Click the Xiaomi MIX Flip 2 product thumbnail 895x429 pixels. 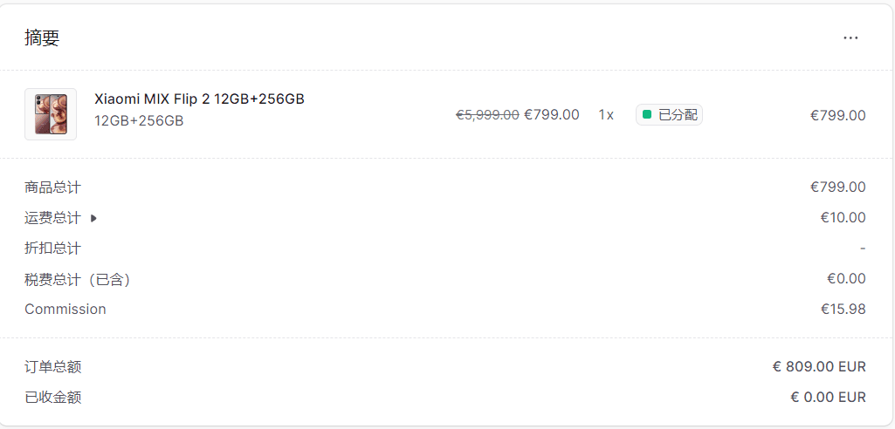(51, 114)
